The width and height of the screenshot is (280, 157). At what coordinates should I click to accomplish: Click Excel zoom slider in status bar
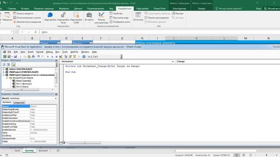click(x=266, y=155)
